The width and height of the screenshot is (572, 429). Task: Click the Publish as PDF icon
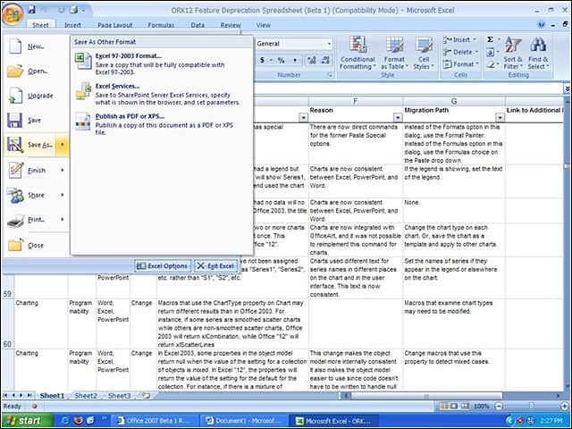tap(83, 122)
